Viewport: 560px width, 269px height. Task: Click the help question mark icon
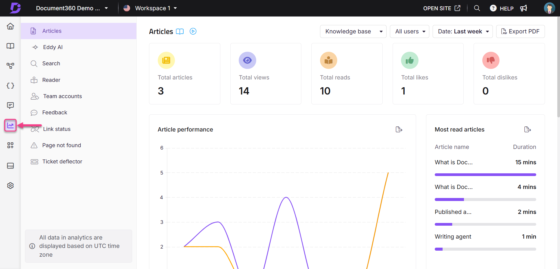pos(493,8)
